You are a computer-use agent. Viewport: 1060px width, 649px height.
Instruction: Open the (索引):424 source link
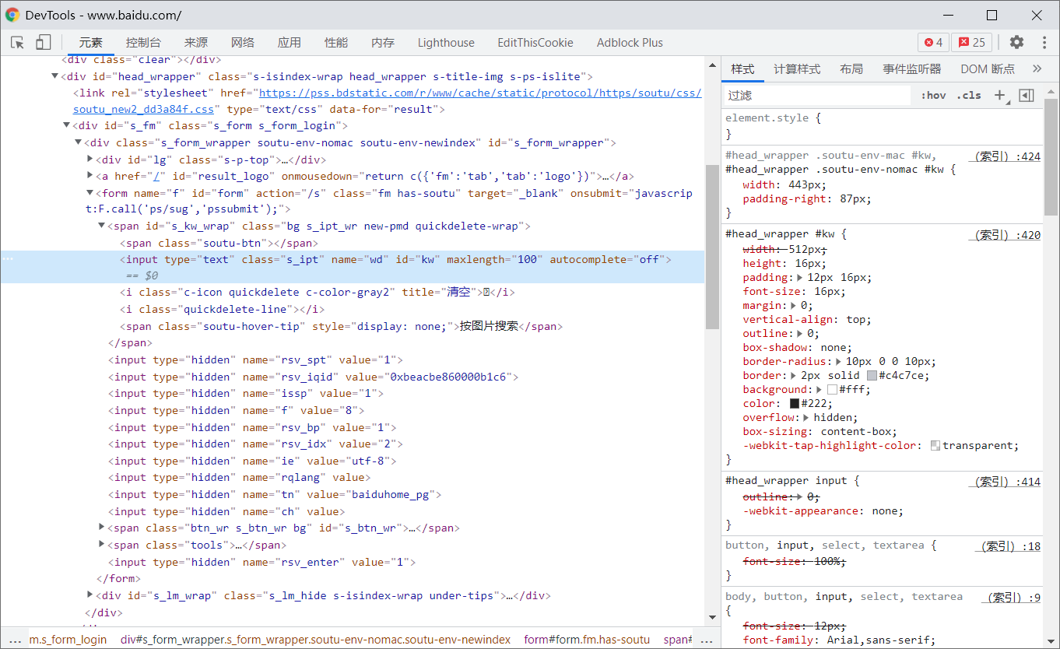1004,156
